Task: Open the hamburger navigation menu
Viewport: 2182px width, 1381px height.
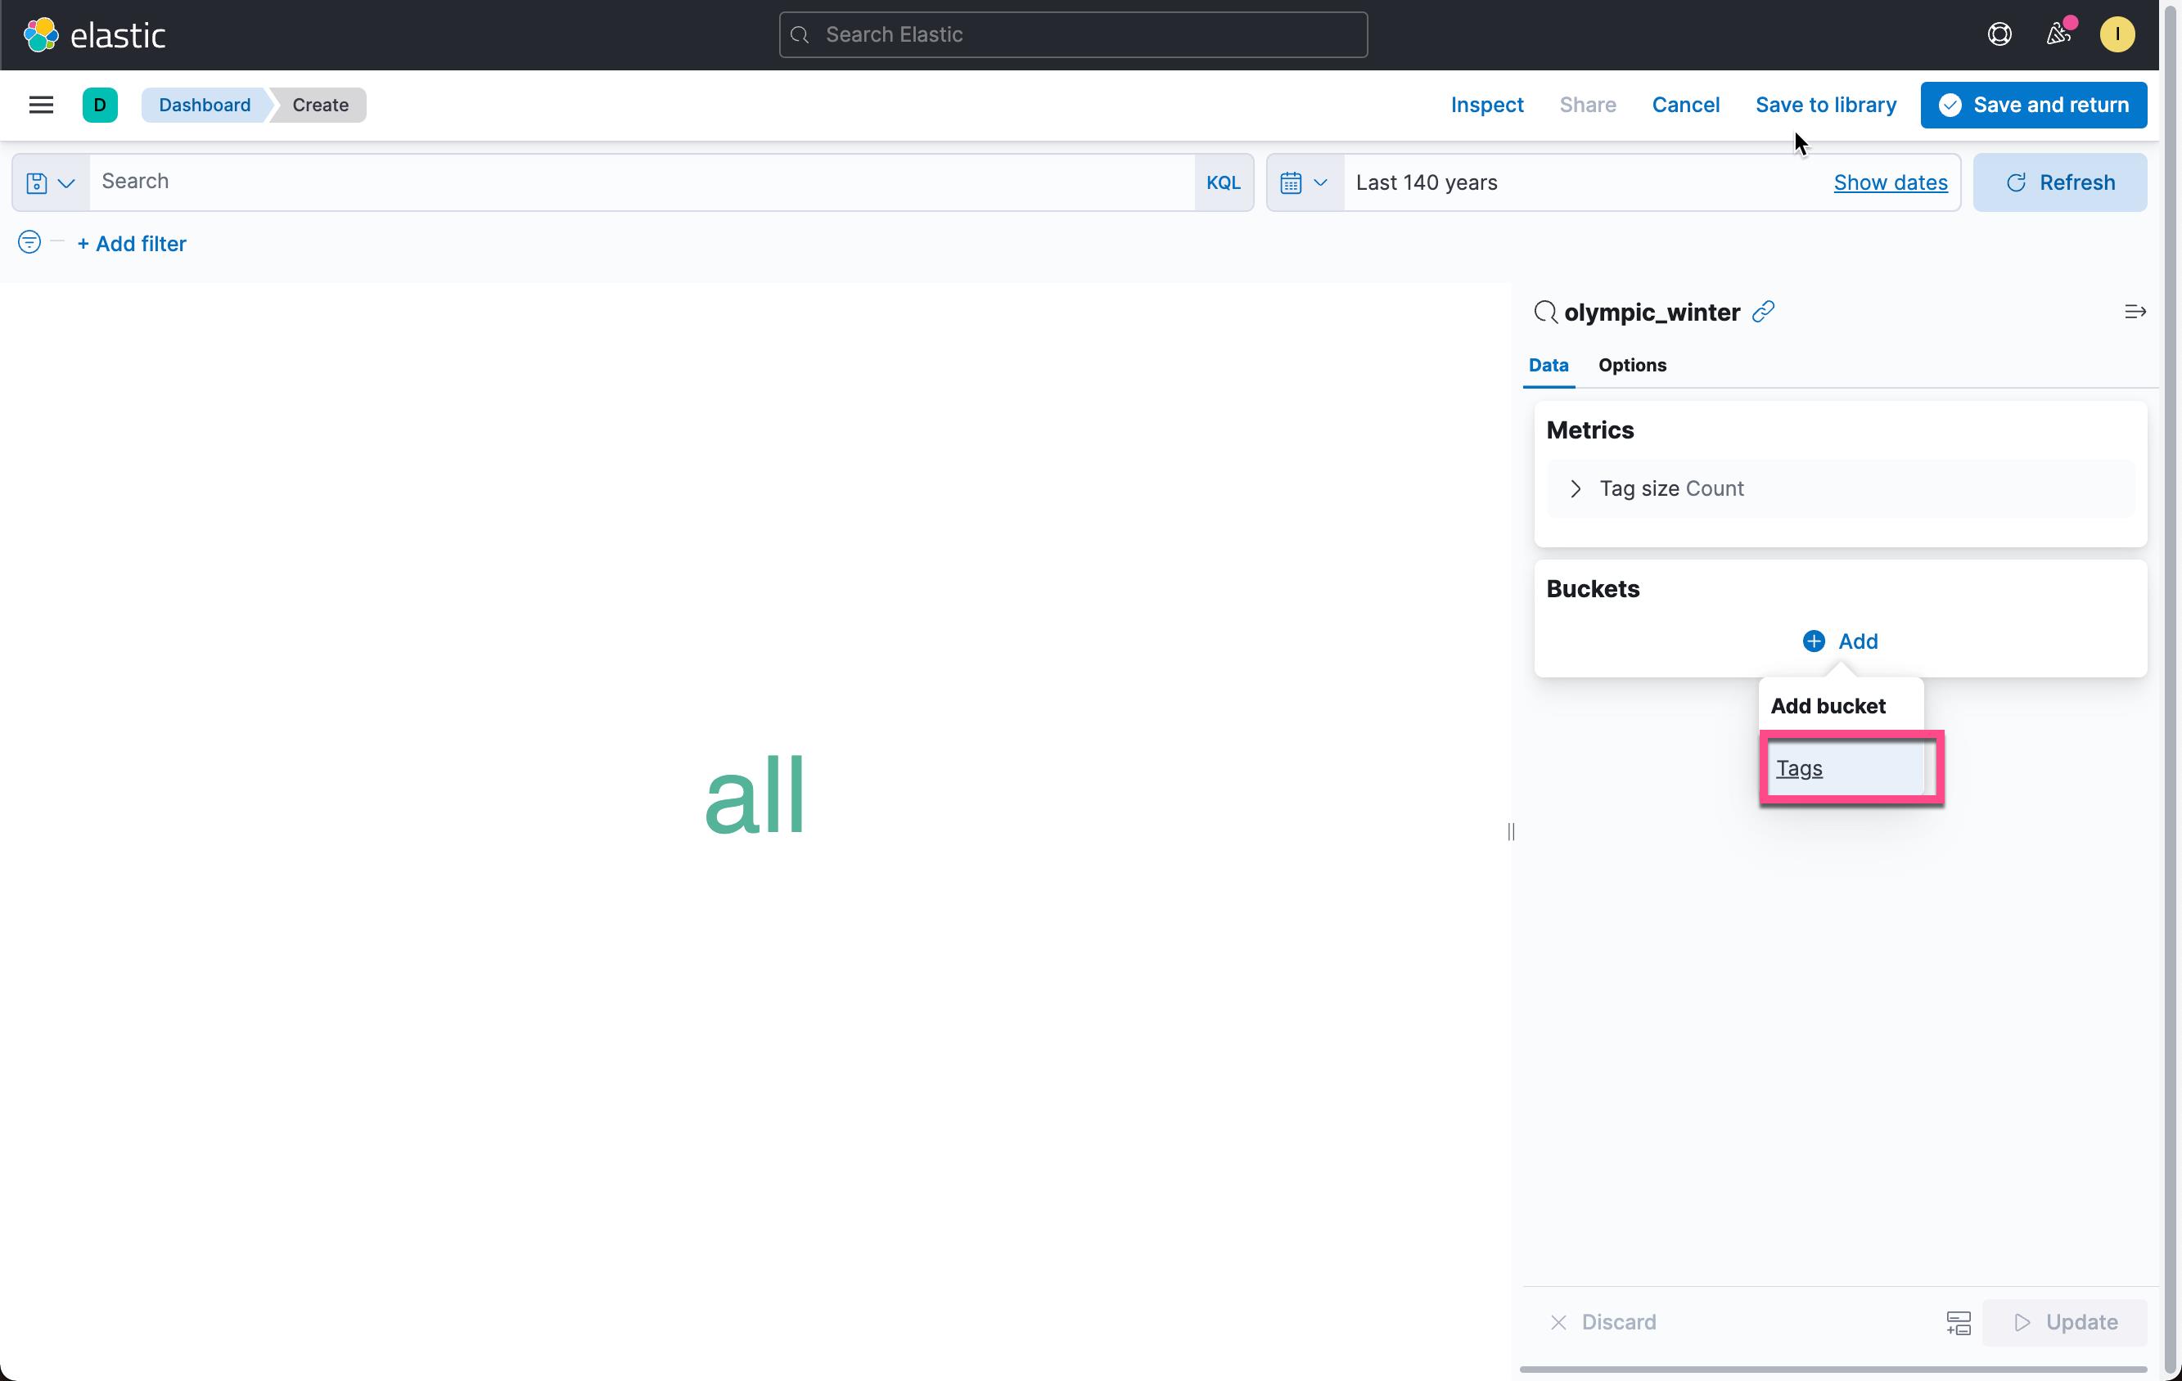Action: pyautogui.click(x=41, y=105)
